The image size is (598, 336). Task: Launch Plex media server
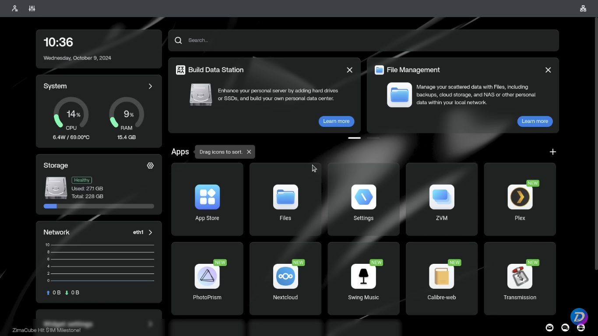[x=520, y=197]
